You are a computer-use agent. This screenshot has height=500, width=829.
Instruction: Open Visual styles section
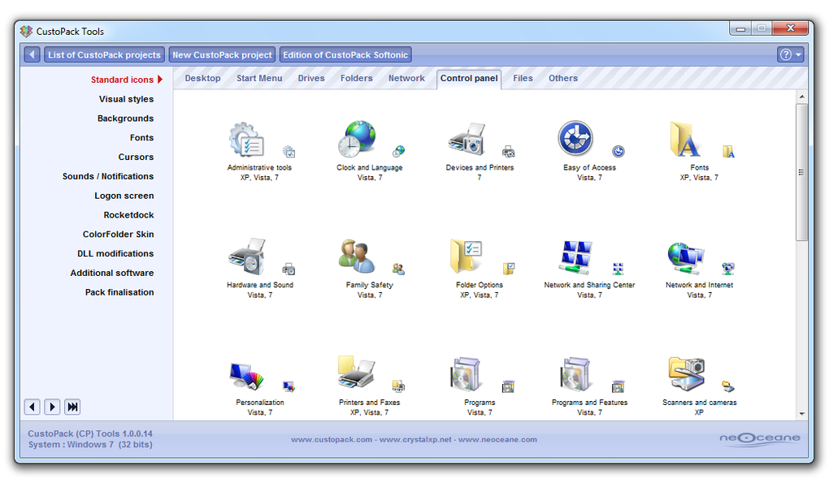click(x=126, y=99)
